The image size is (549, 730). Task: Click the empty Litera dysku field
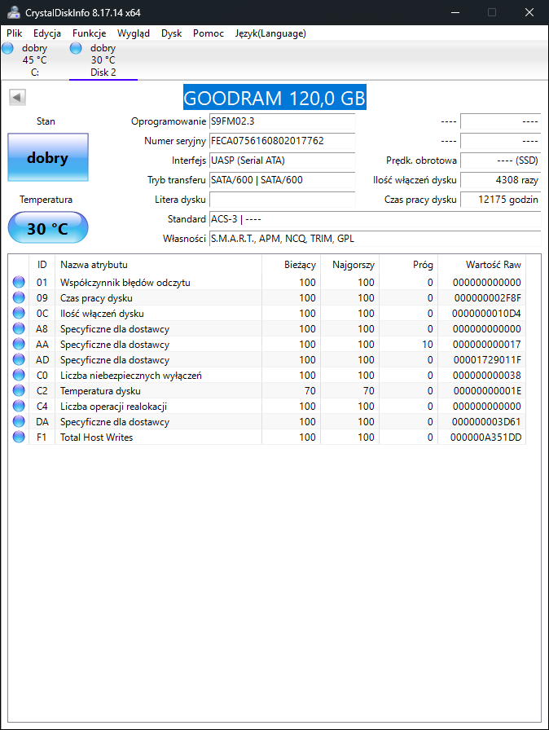[x=283, y=200]
